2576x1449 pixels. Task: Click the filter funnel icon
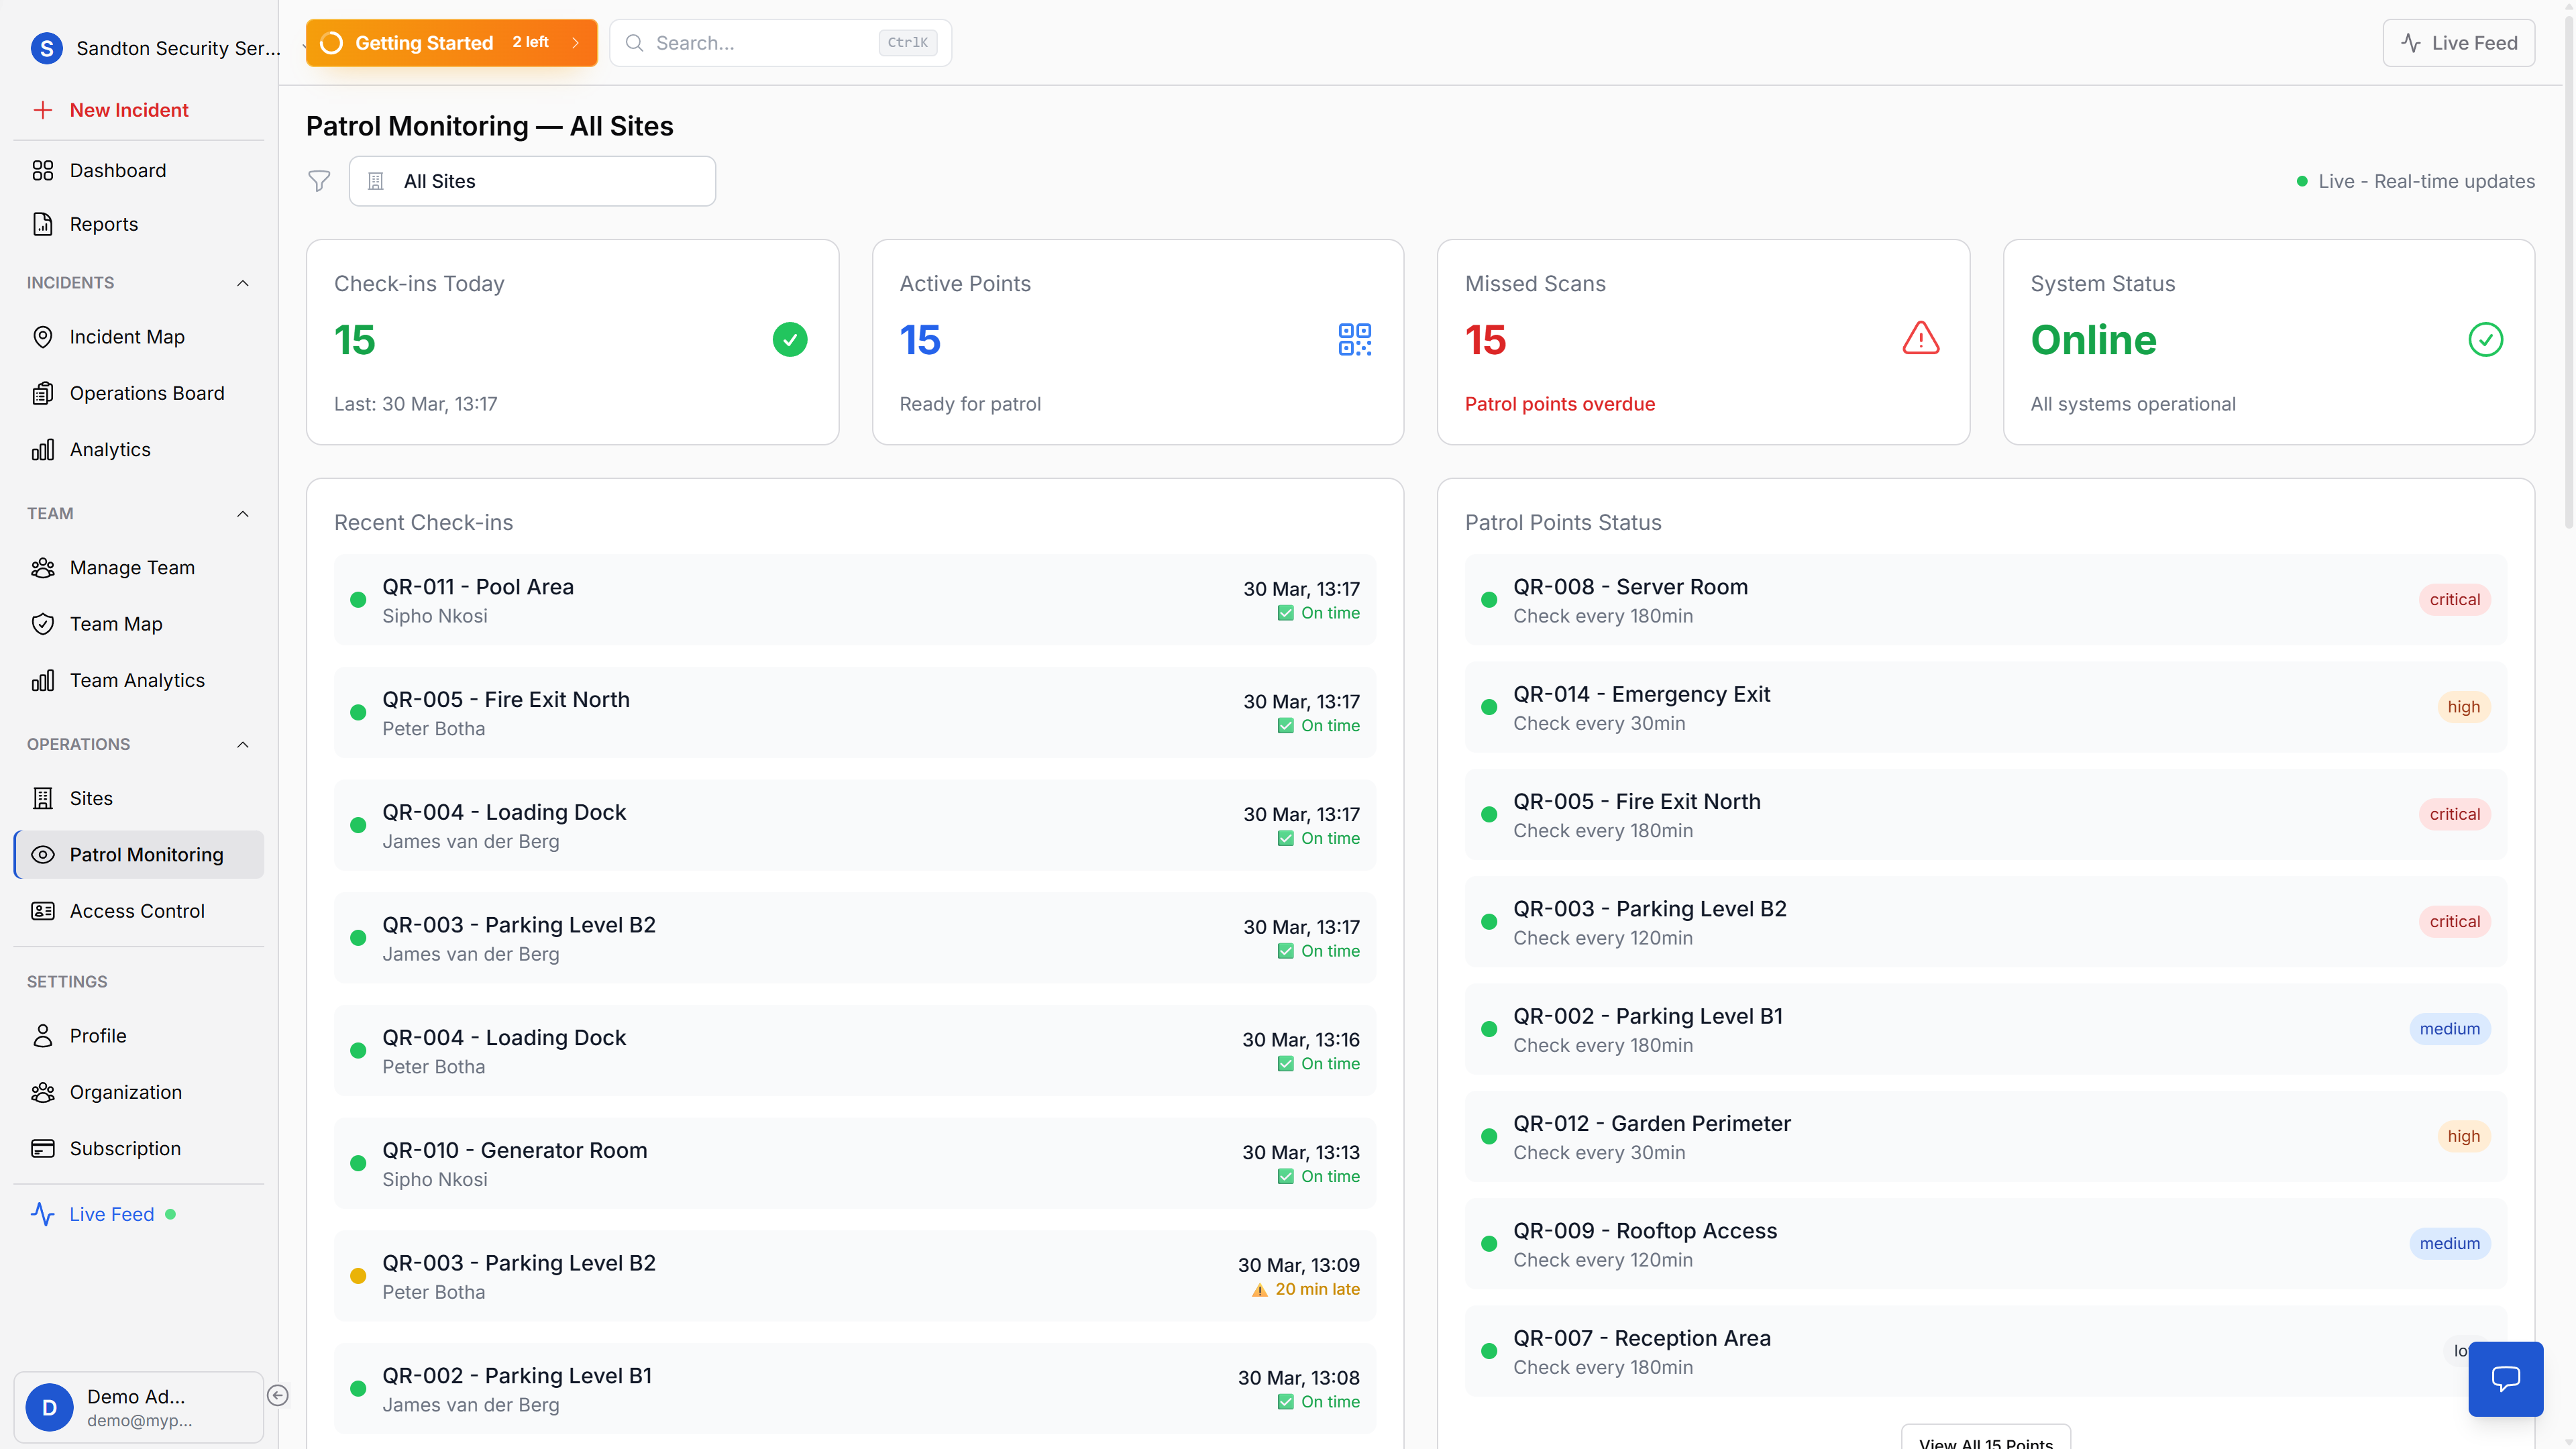[318, 181]
